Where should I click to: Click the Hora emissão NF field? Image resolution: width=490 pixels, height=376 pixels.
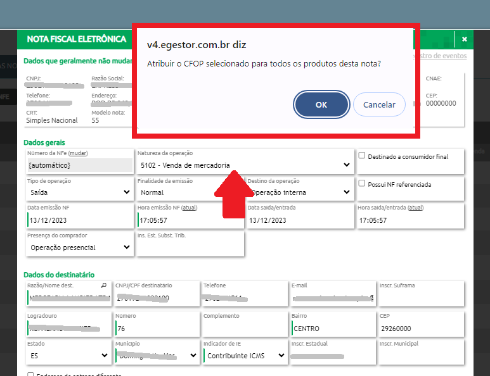point(190,220)
